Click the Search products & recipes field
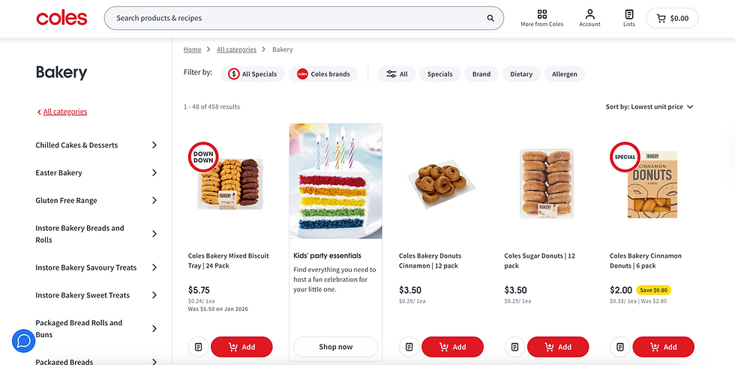 click(x=304, y=18)
